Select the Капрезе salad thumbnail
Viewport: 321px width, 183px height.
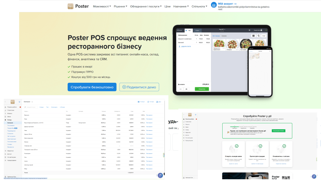click(x=233, y=45)
